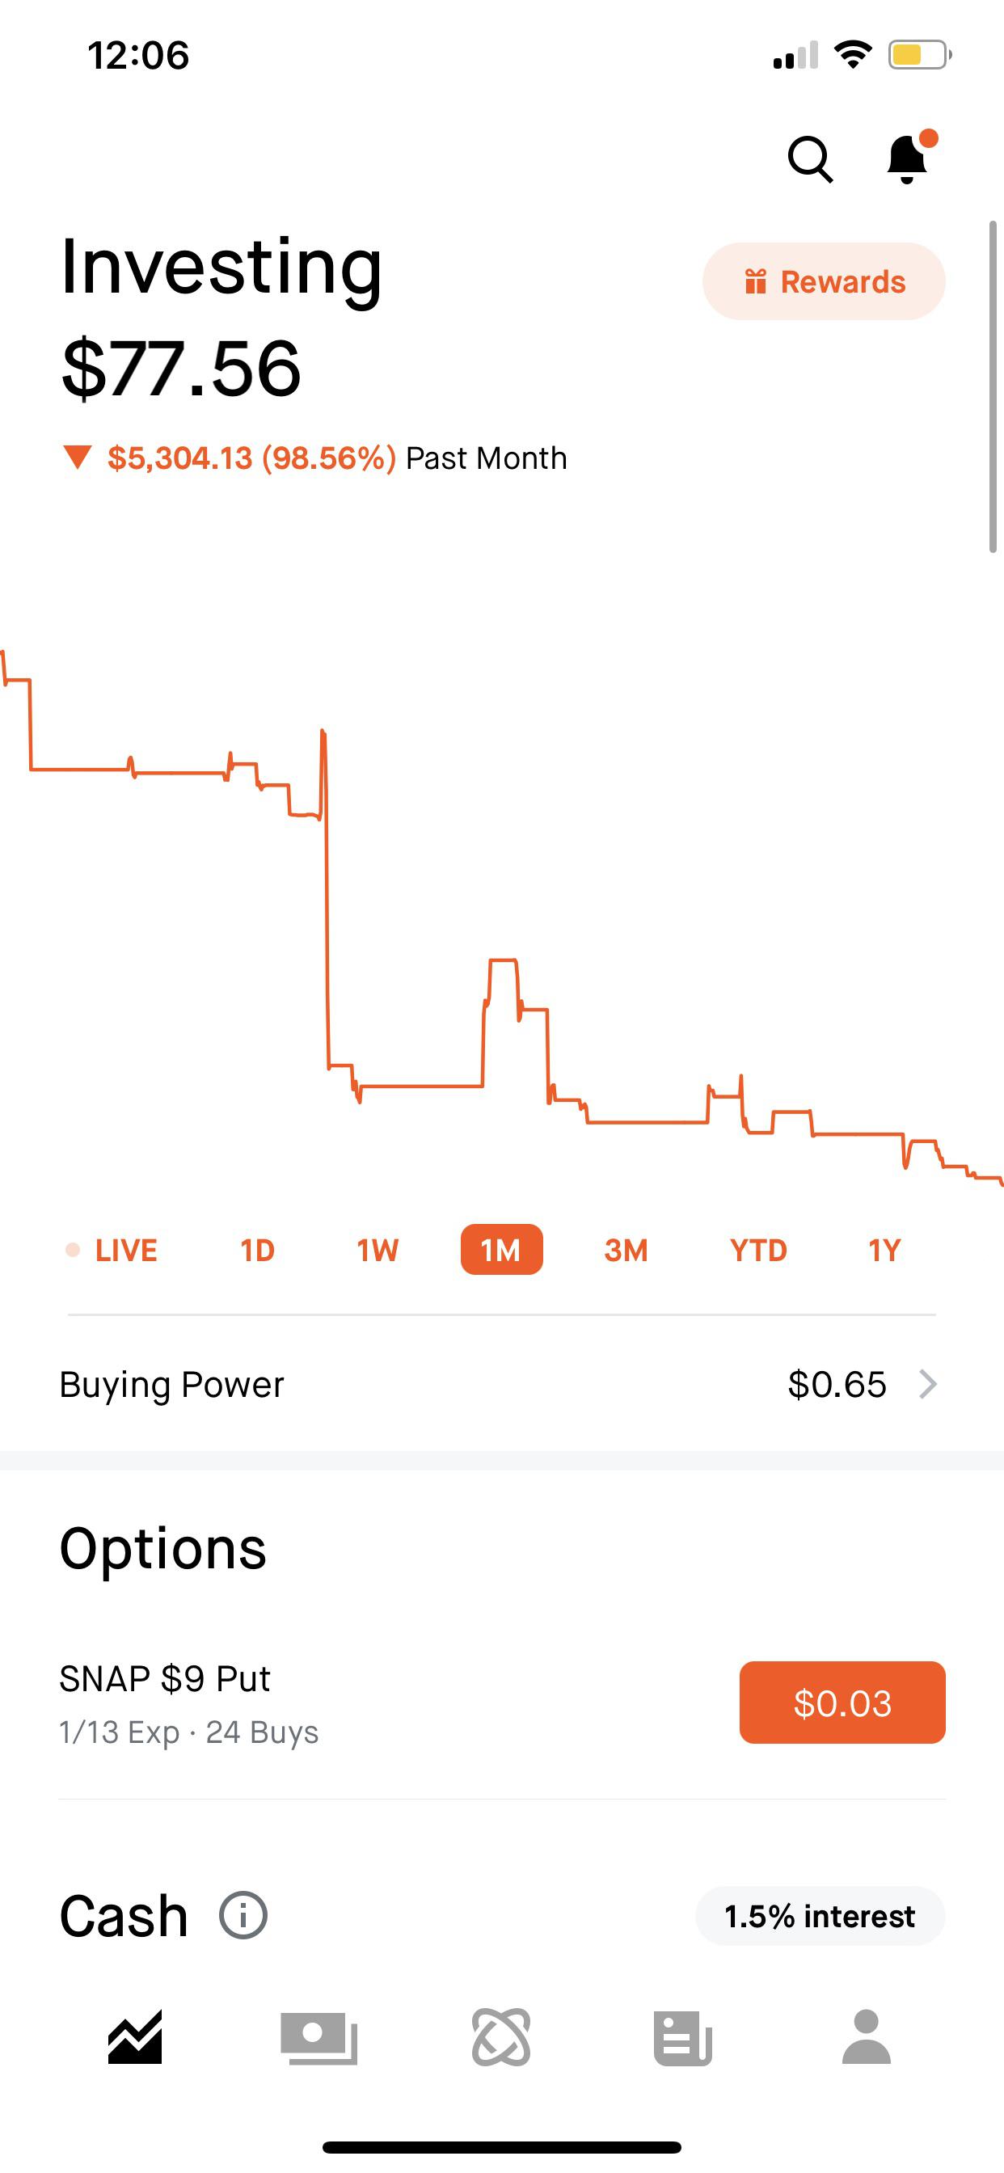Open the crypto tab icon

point(501,2037)
